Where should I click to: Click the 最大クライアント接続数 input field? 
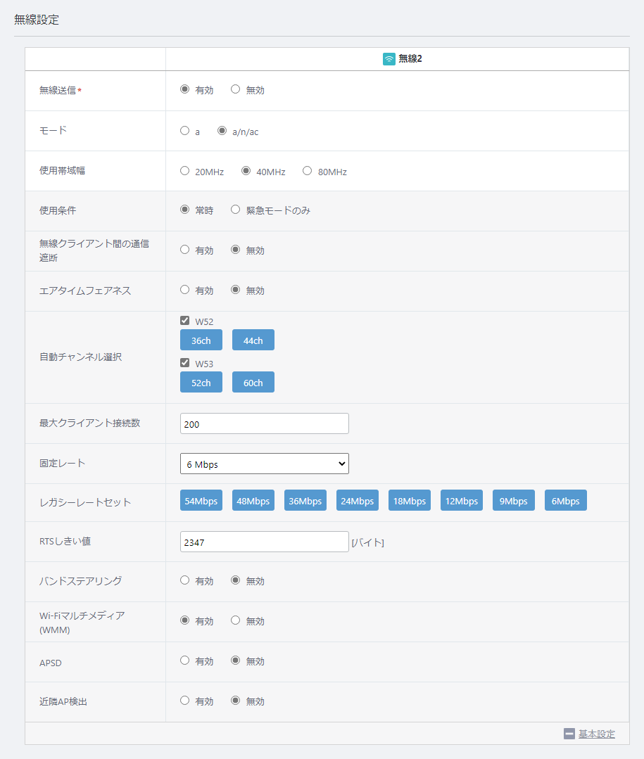(265, 423)
